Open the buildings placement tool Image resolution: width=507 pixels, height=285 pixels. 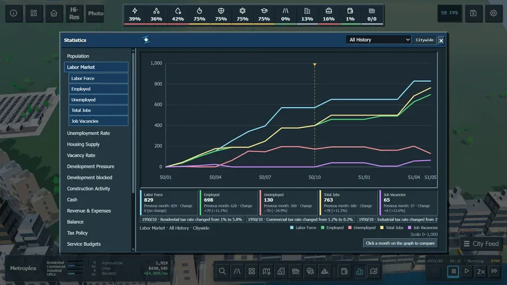(281, 271)
